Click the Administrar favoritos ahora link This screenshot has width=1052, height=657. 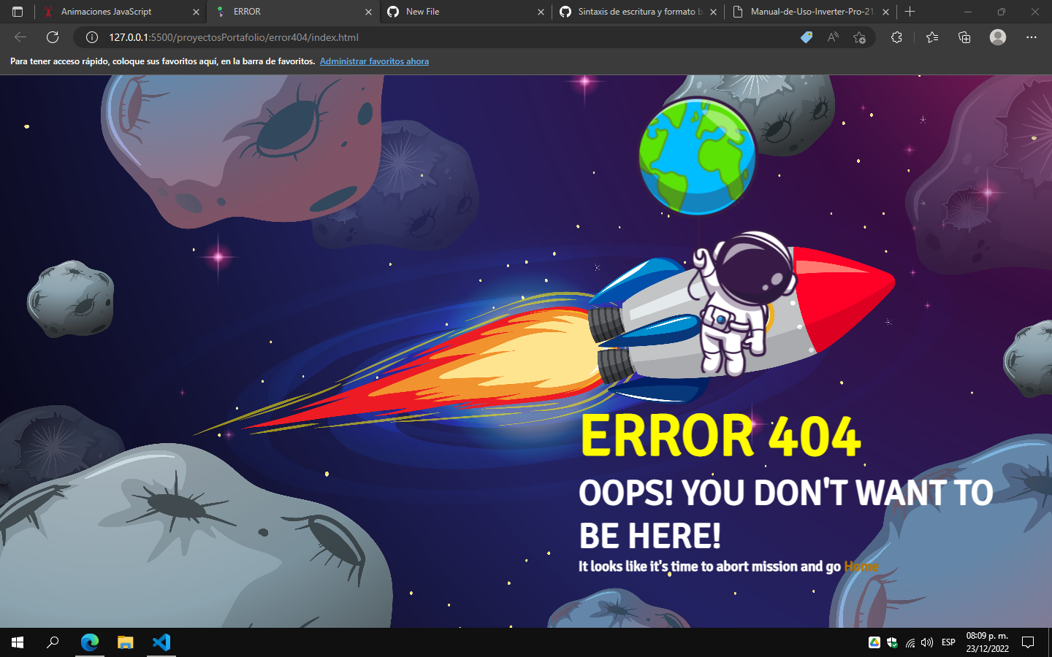[374, 61]
